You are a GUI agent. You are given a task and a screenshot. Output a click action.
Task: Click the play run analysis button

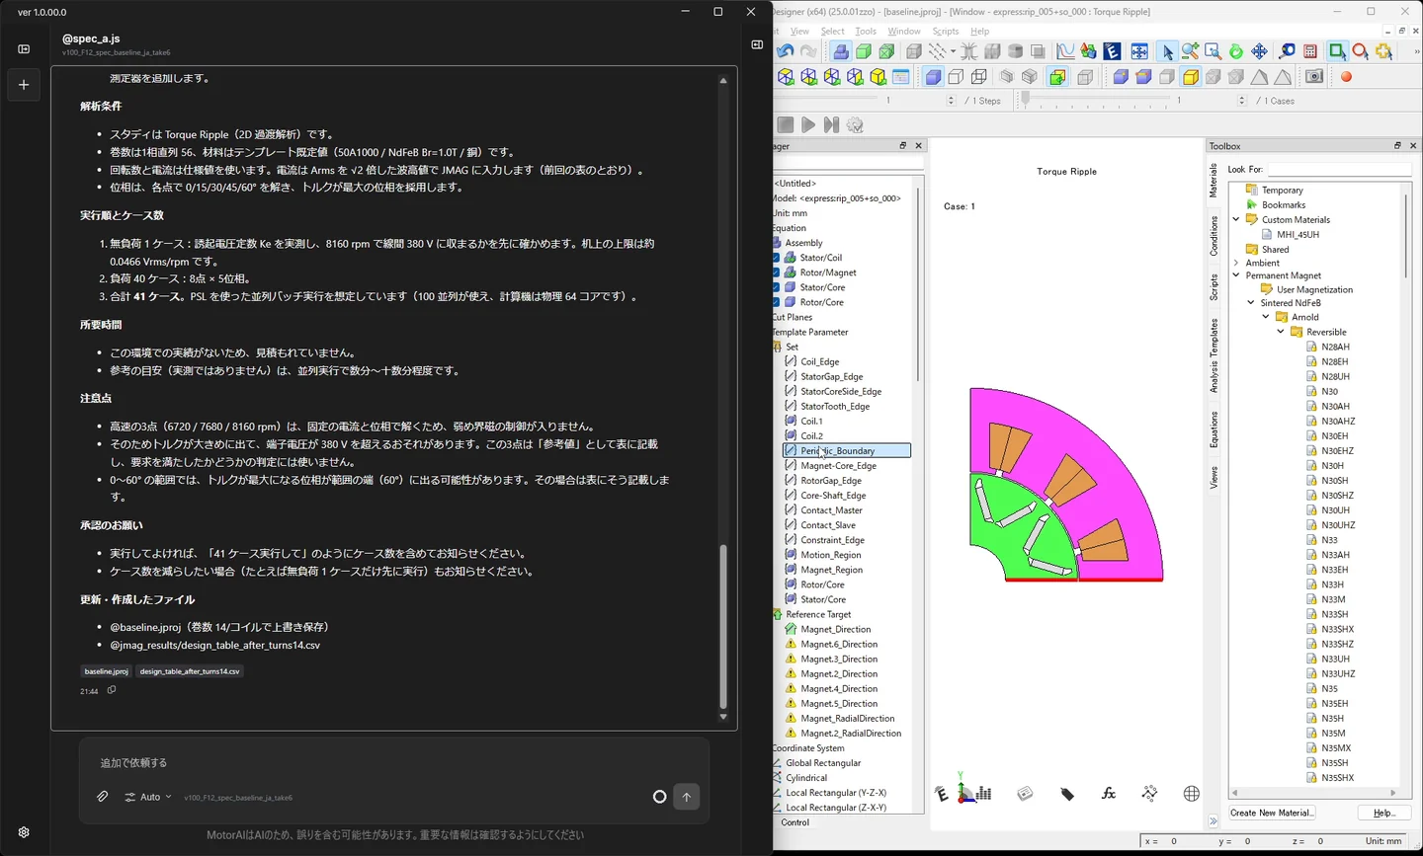pos(808,124)
